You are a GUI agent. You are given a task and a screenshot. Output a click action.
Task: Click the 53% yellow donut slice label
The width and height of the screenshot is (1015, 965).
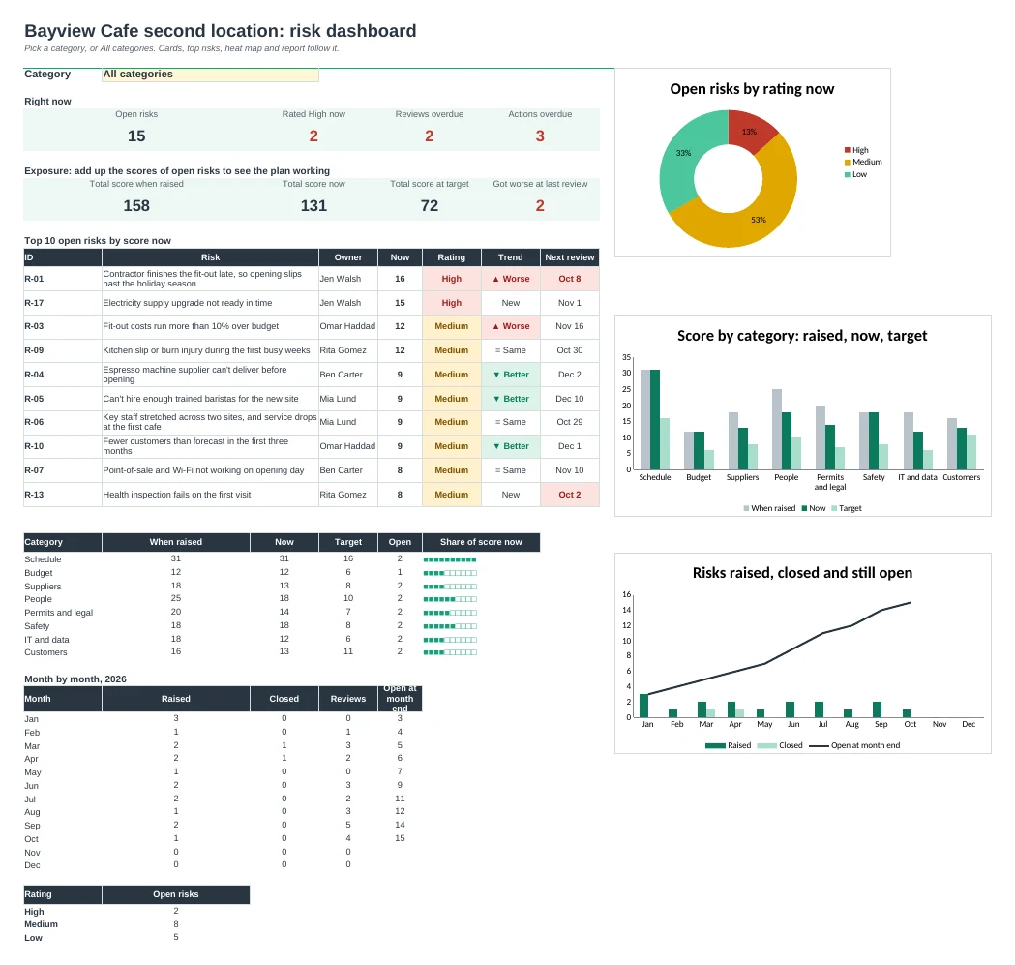pyautogui.click(x=759, y=221)
